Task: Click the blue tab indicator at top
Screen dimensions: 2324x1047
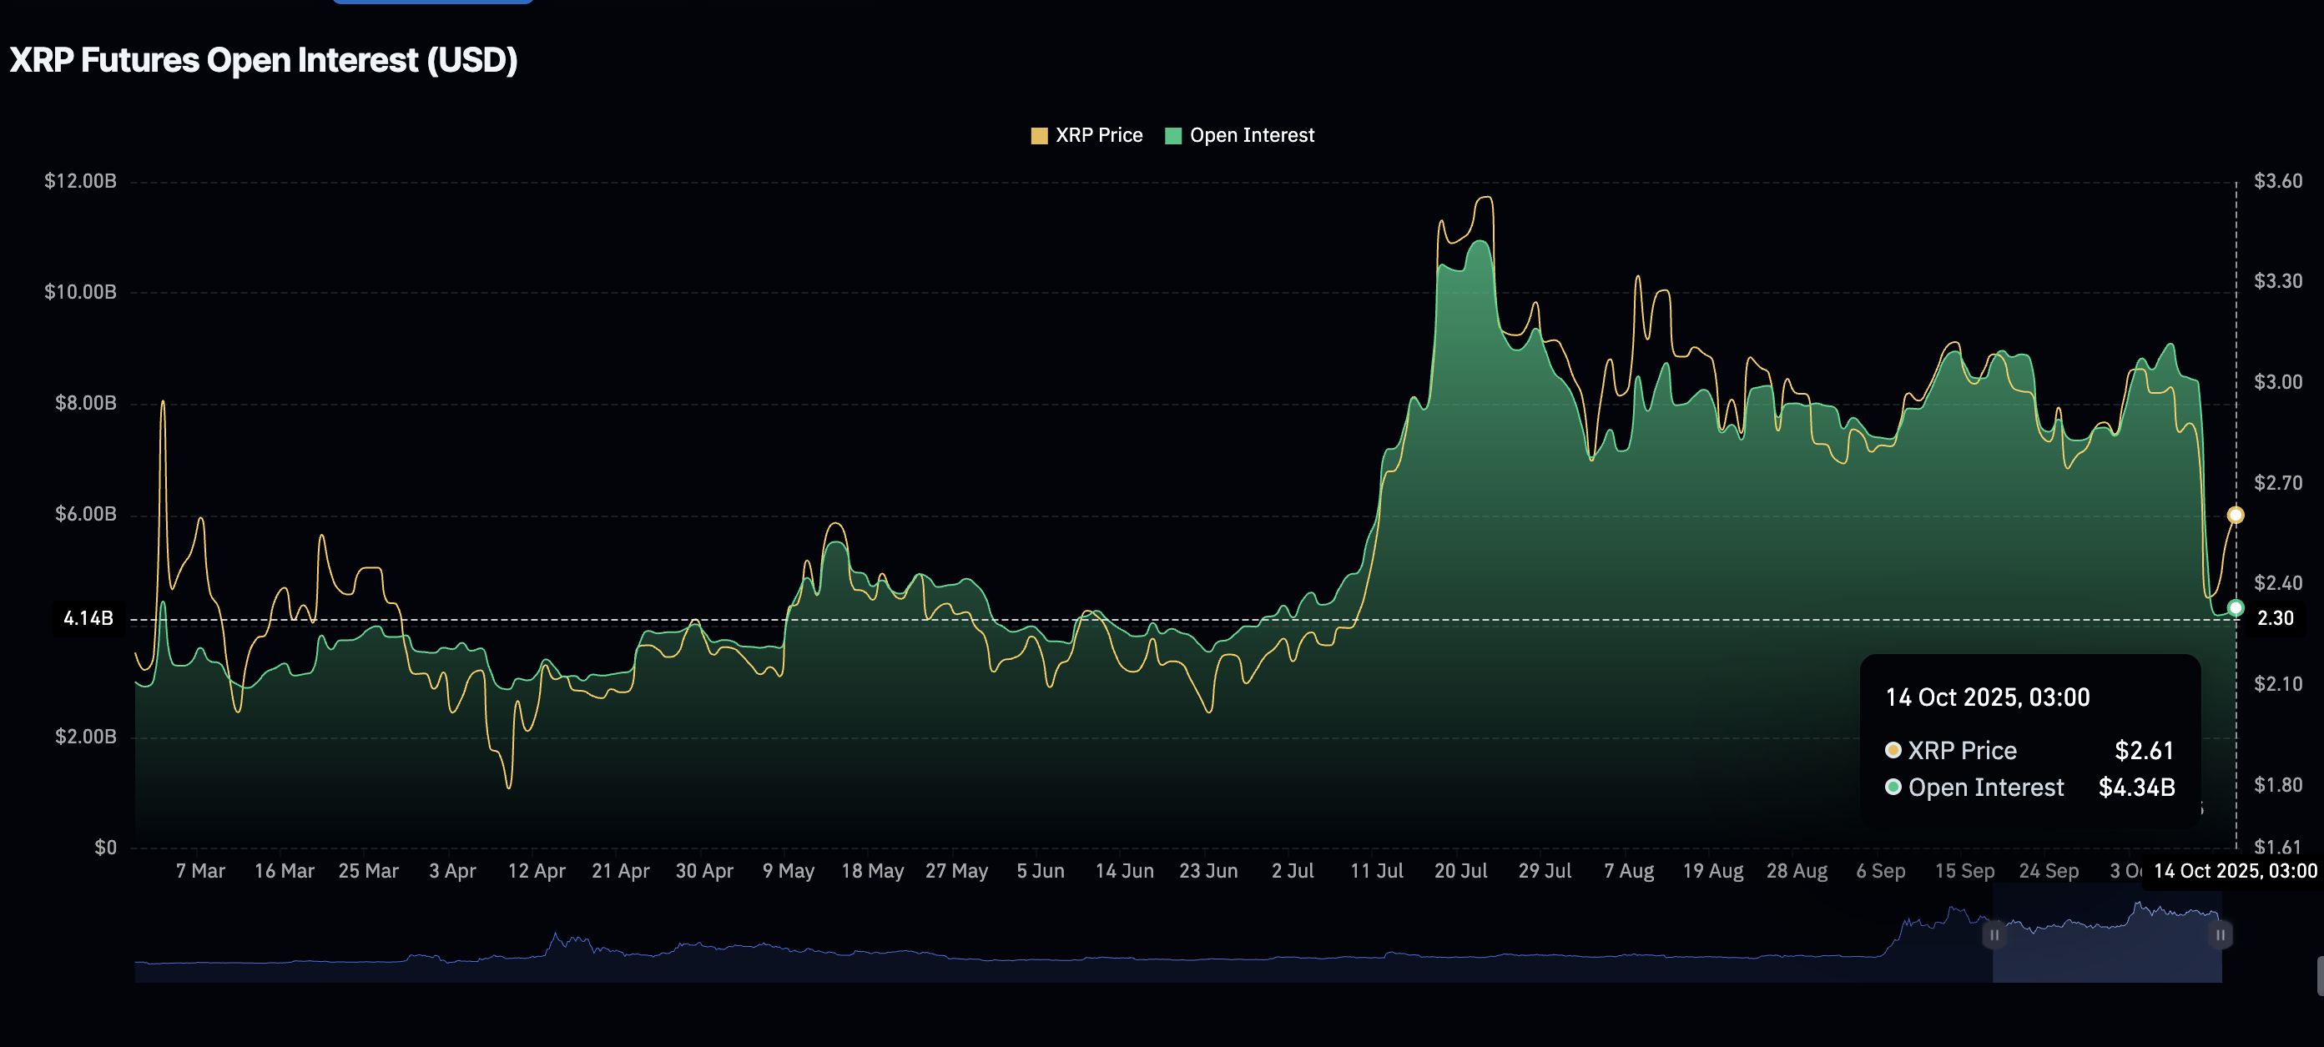Action: click(433, 2)
